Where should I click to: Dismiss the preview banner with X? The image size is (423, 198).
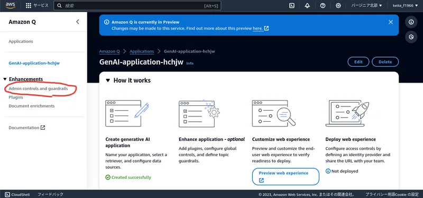391,22
